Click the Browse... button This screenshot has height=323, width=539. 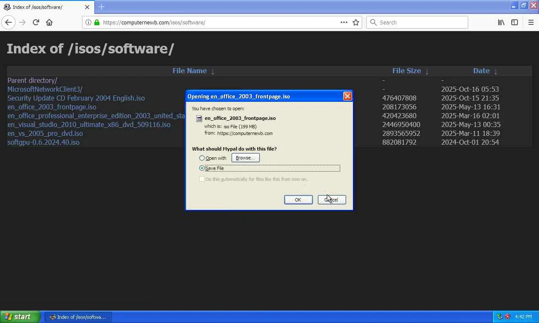point(245,158)
